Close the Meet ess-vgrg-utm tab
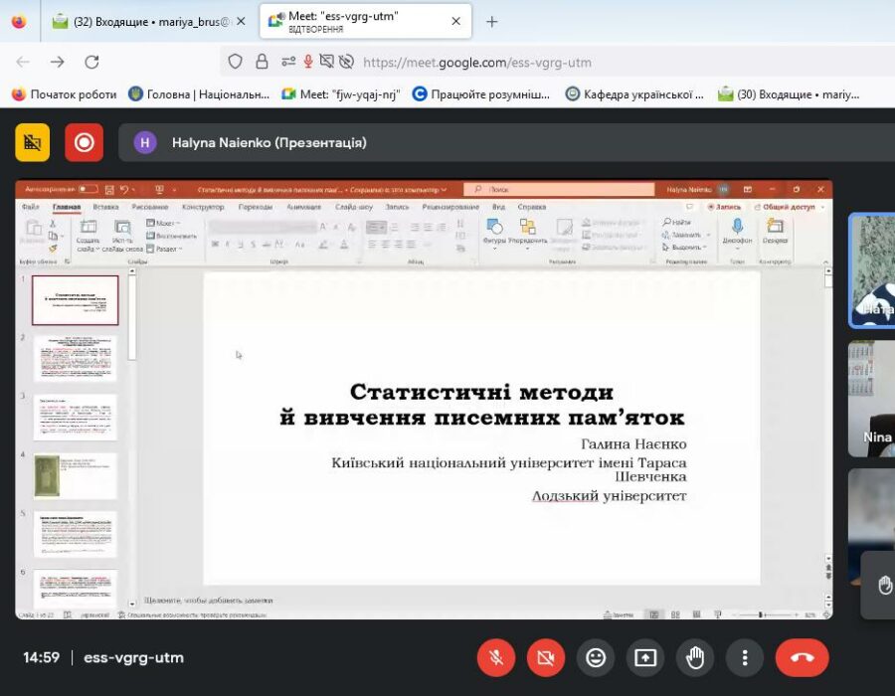Image resolution: width=895 pixels, height=696 pixels. 455,22
